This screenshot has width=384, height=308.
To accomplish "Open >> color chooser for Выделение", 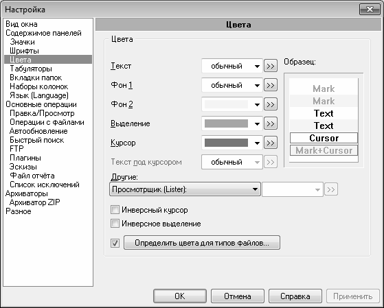I will [271, 123].
